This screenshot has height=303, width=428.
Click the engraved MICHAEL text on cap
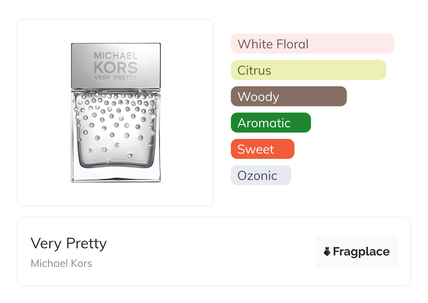click(x=116, y=56)
